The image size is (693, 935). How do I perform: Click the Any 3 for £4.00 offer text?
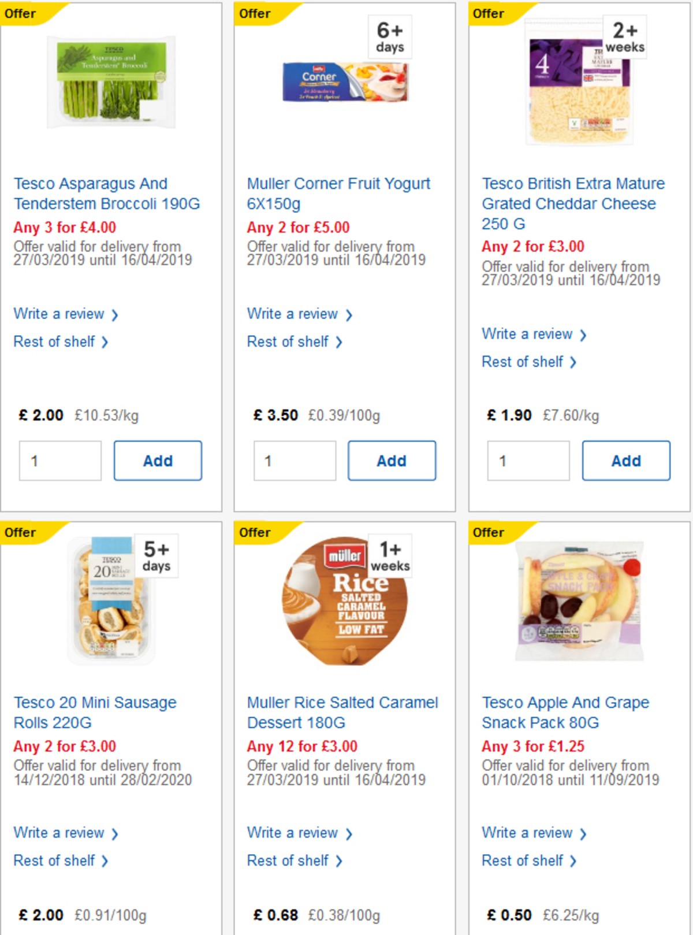coord(64,227)
